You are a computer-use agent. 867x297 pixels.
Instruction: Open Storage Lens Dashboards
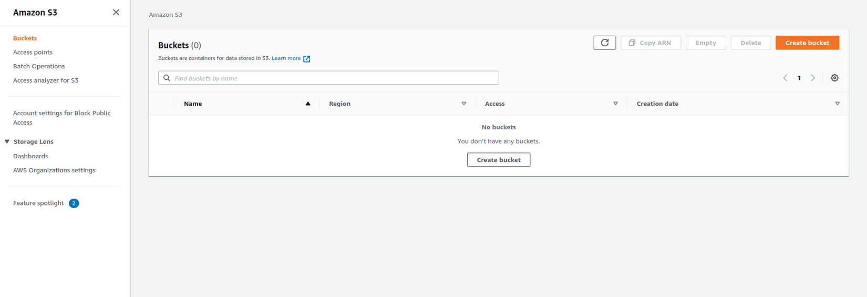(30, 156)
